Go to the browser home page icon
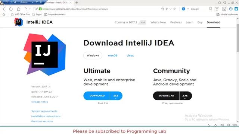Viewport: 239px width, 134px height. (x=18, y=9)
